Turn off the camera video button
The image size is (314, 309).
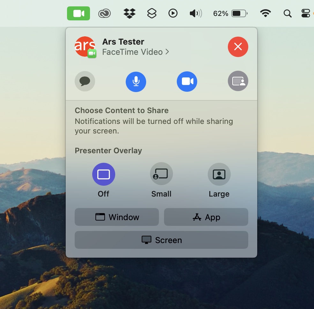tap(187, 81)
